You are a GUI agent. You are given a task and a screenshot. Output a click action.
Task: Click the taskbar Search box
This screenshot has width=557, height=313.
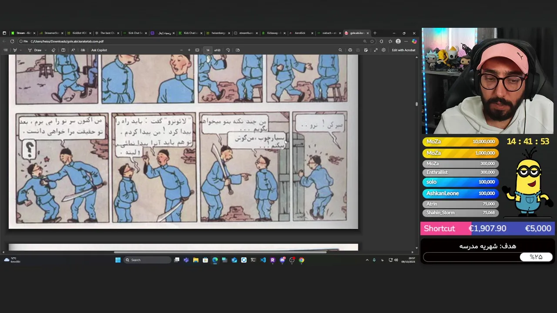[x=147, y=260]
